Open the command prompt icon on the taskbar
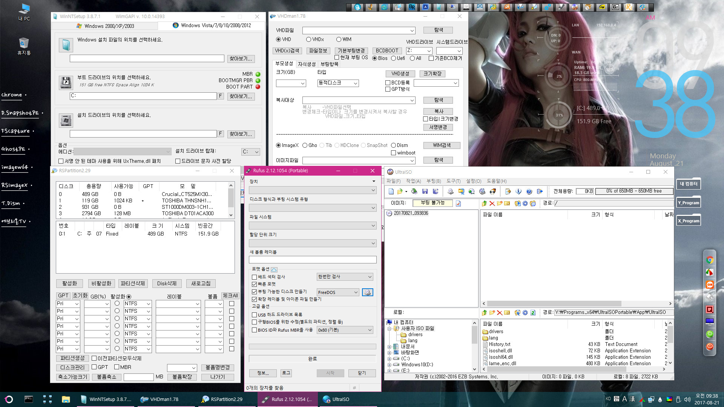Screen dimensions: 724x407 pyautogui.click(x=29, y=399)
